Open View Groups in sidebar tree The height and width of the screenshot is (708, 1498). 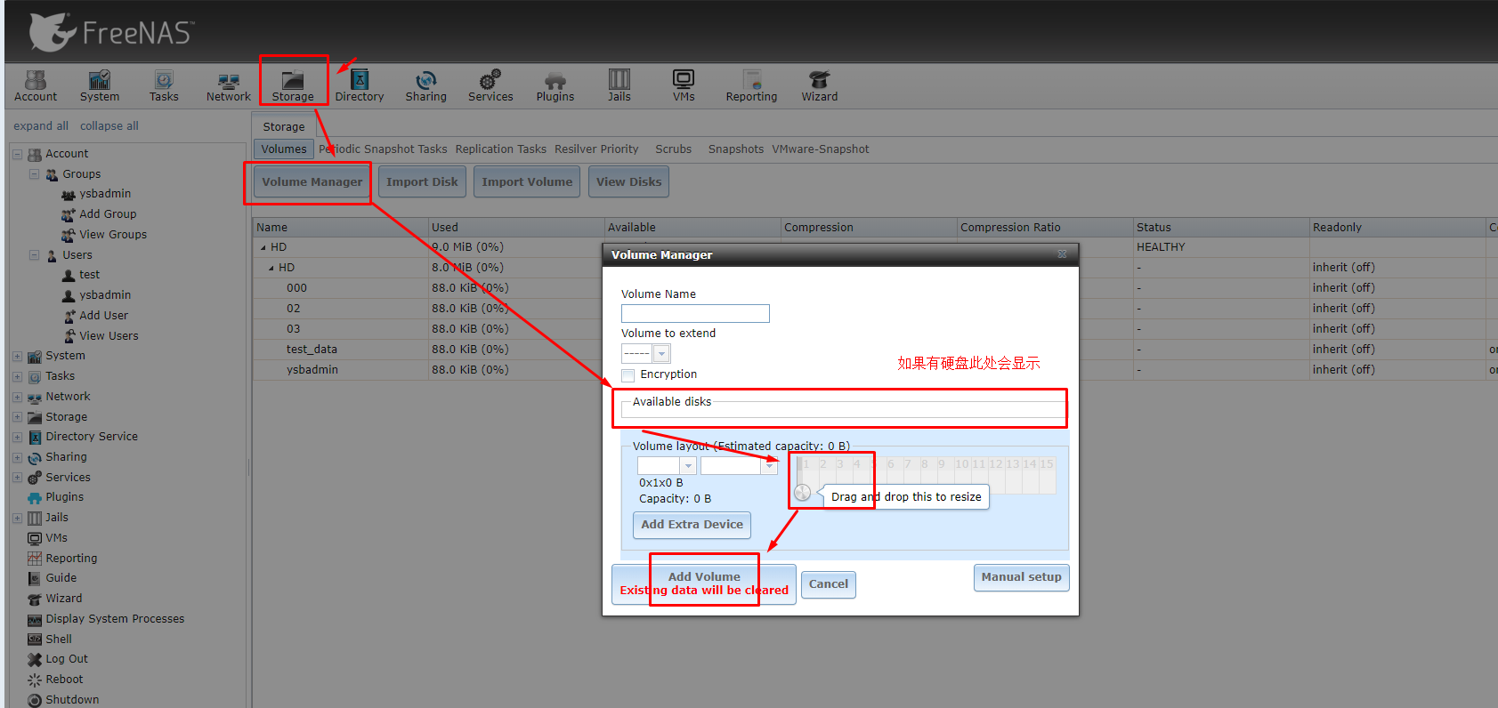[x=113, y=235]
